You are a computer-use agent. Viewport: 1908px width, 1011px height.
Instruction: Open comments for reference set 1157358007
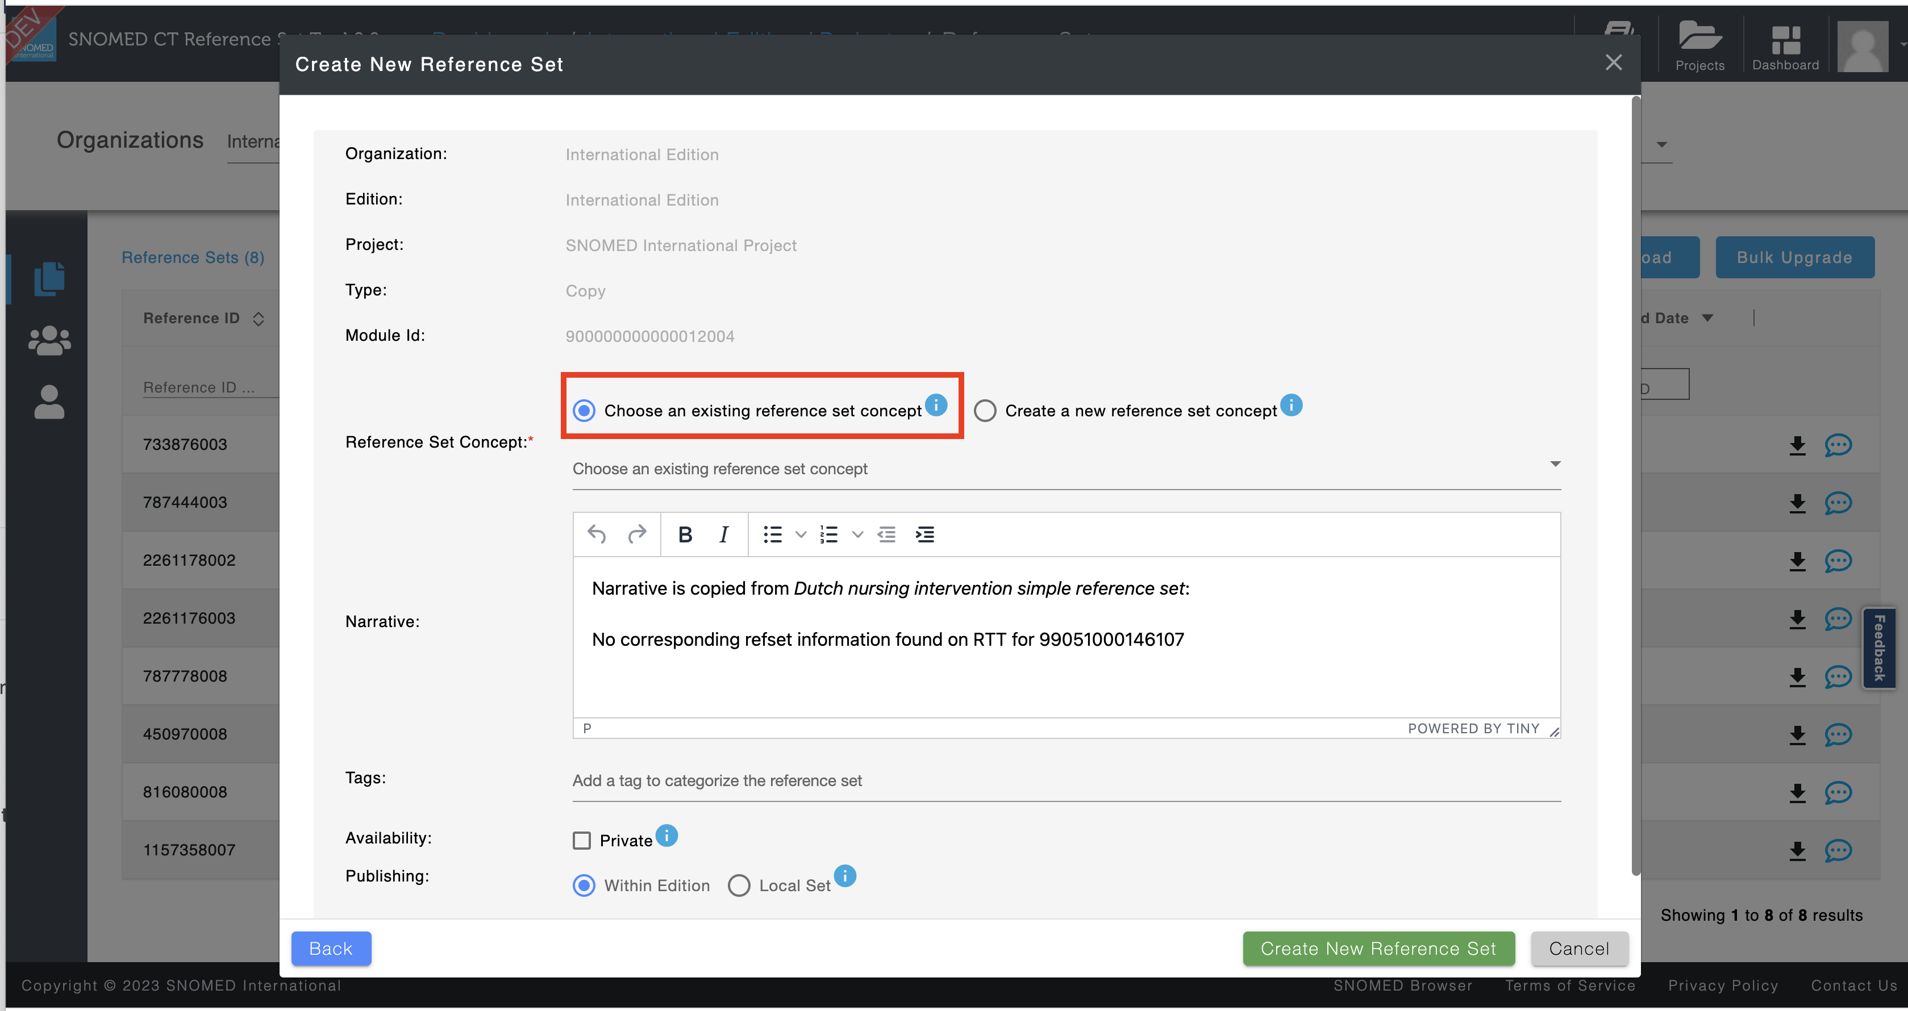1838,850
